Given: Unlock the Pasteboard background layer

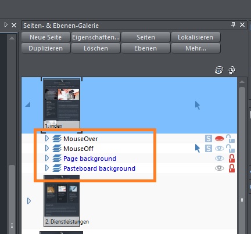Looking at the screenshot, I should pos(232,168).
